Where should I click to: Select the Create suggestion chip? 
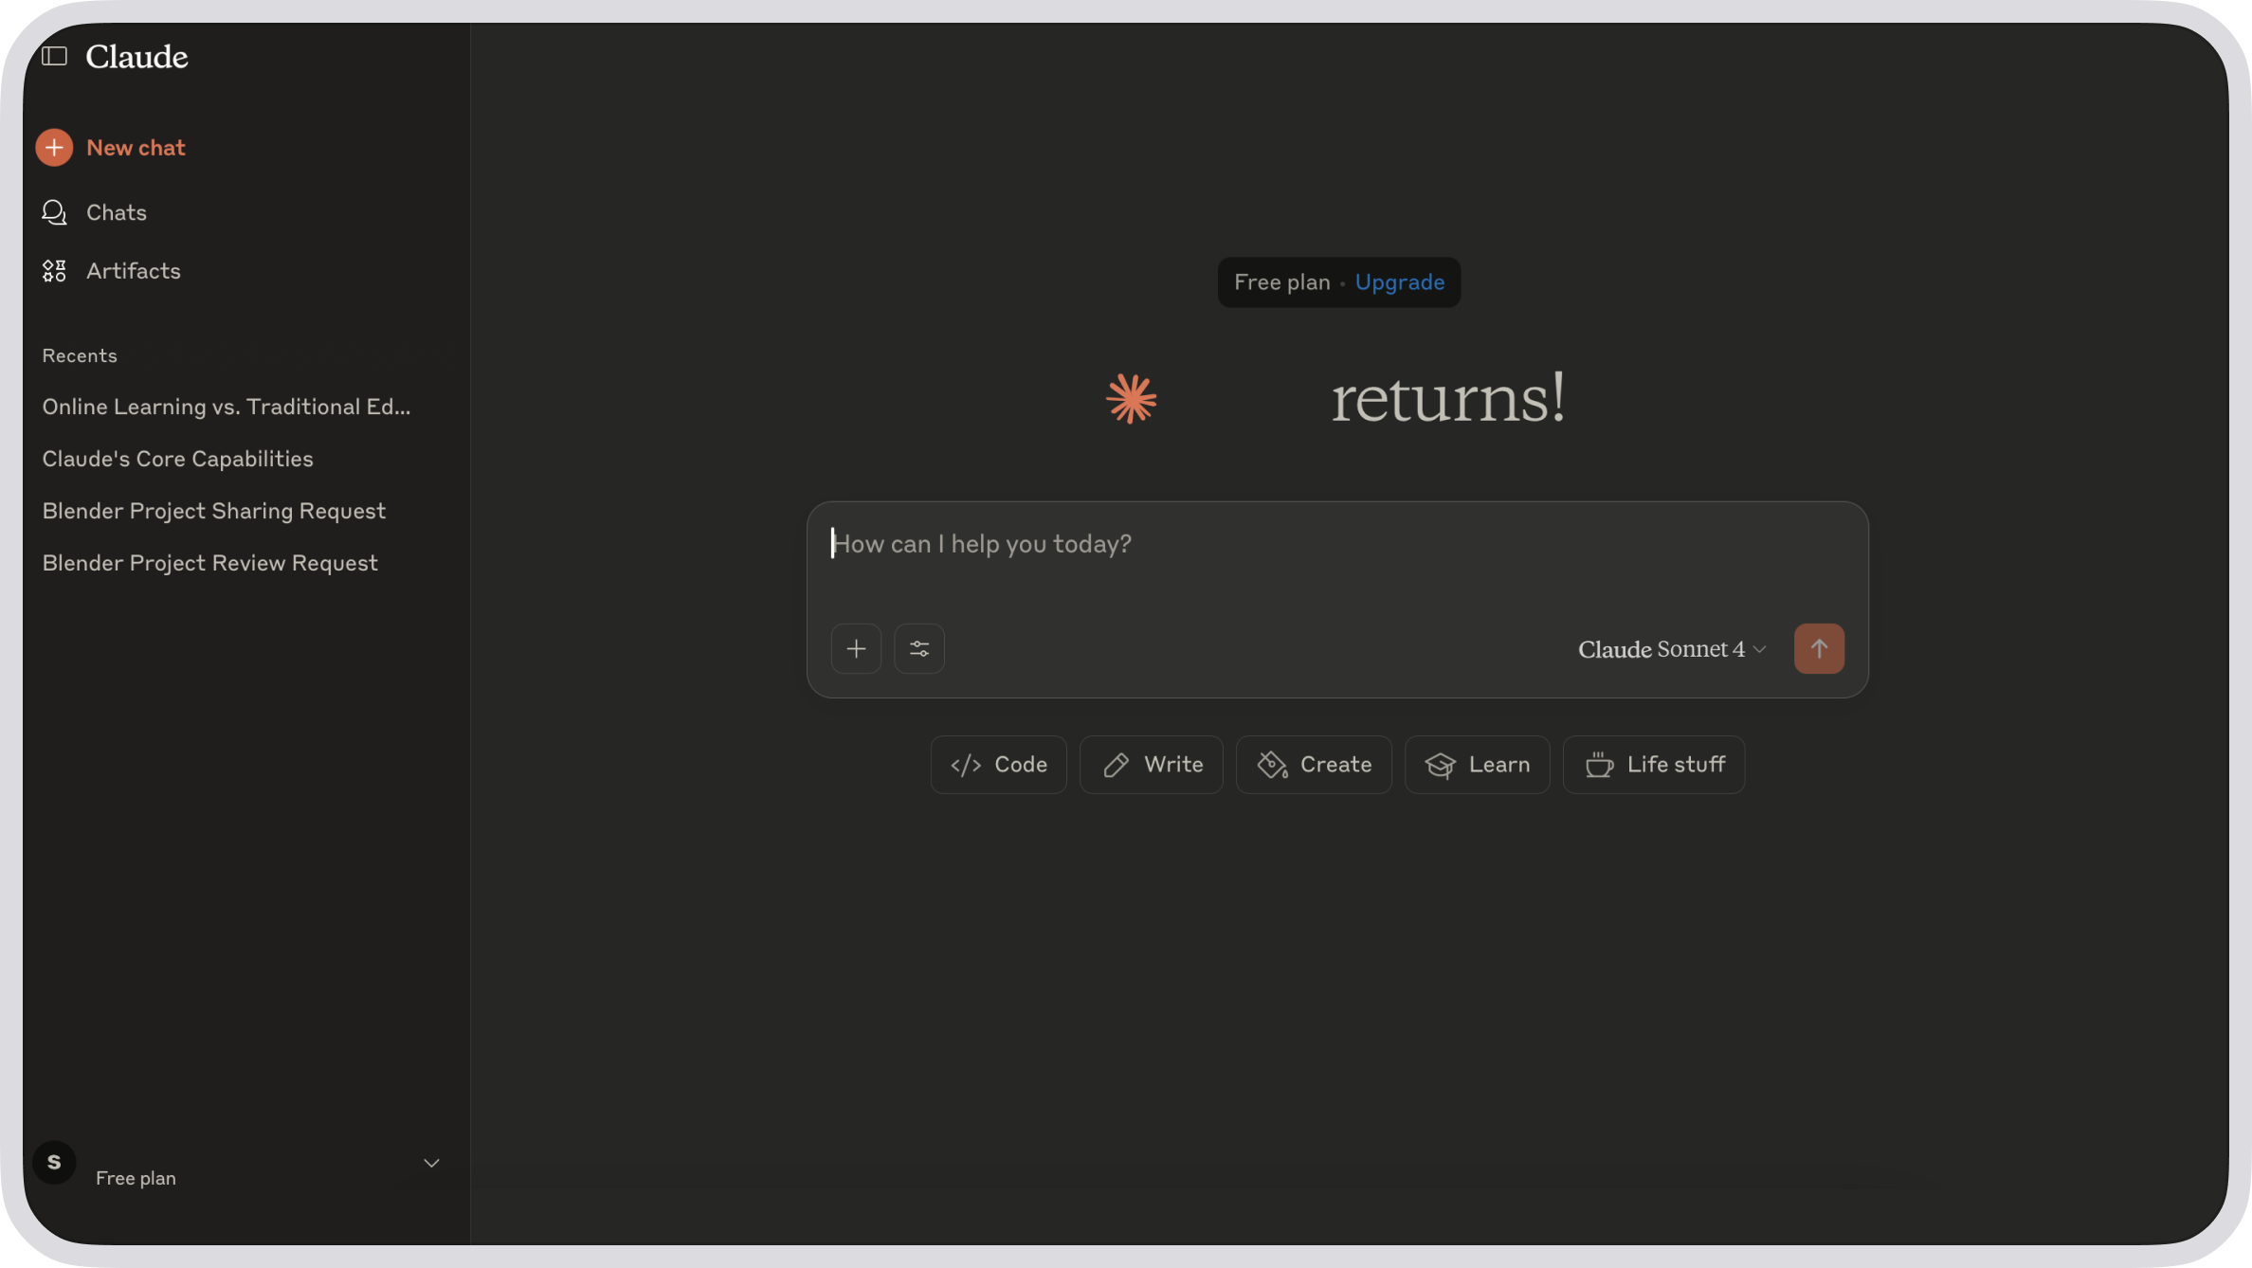pyautogui.click(x=1314, y=765)
